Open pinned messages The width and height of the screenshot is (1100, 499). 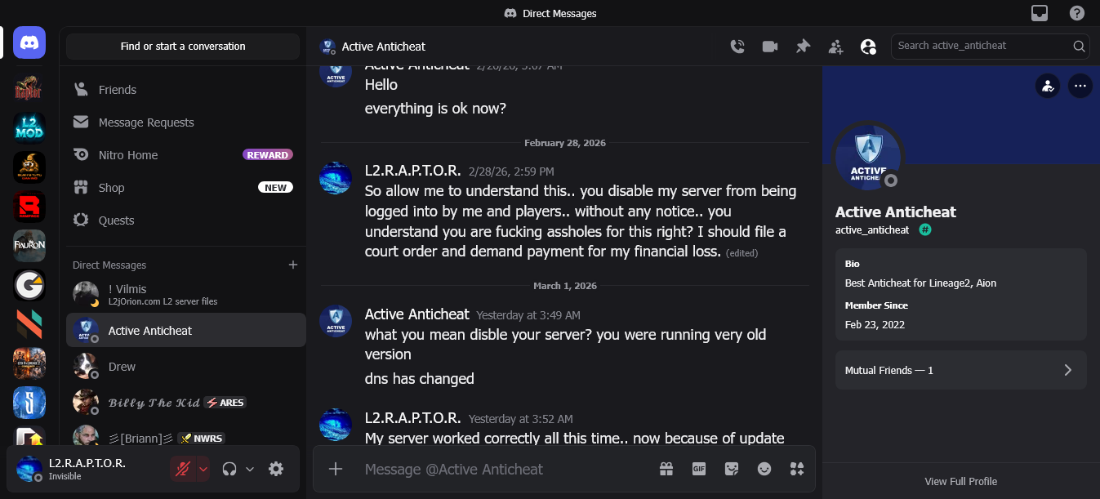(803, 47)
